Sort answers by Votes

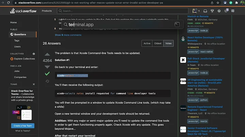click(x=168, y=43)
